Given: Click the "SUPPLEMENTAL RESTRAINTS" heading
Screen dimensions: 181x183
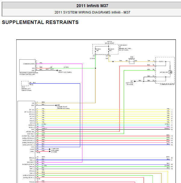Looking at the screenshot, I should click(x=40, y=22).
